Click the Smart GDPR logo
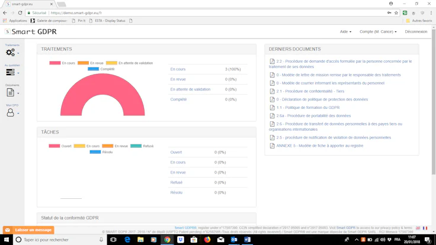 (x=31, y=32)
